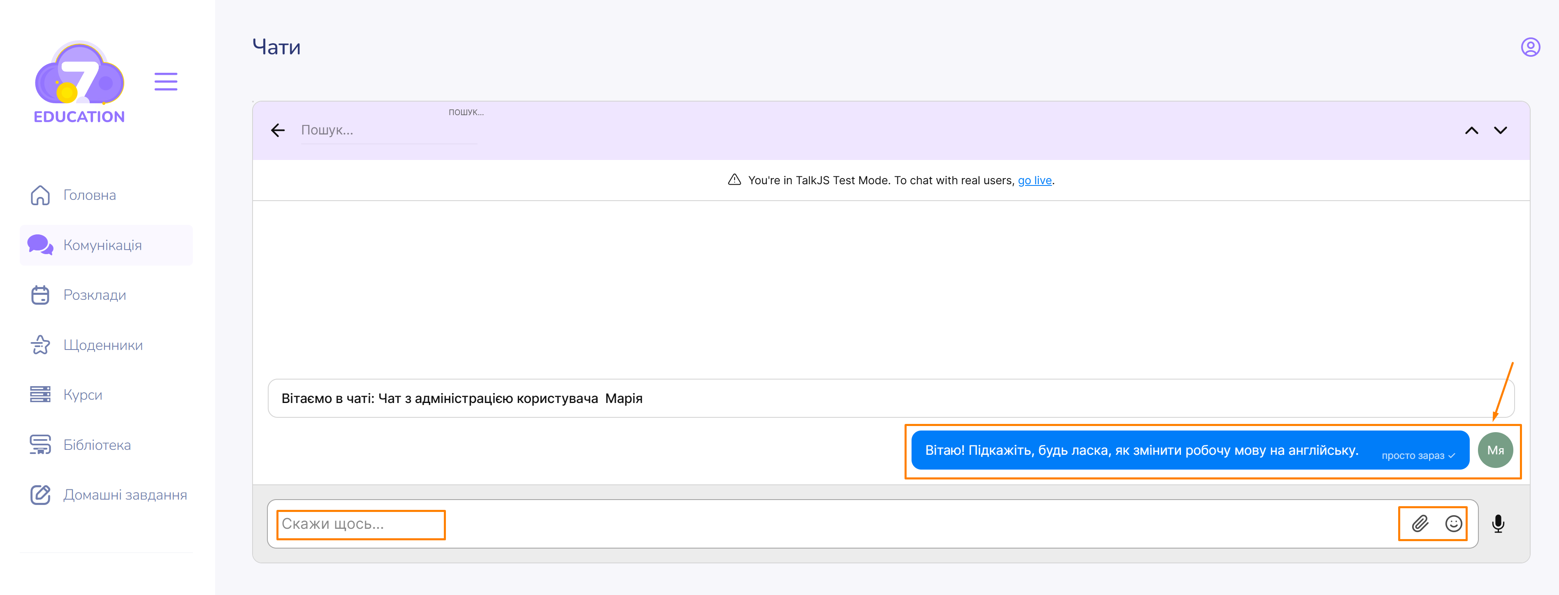Jump to next search result chevron

pos(1500,130)
